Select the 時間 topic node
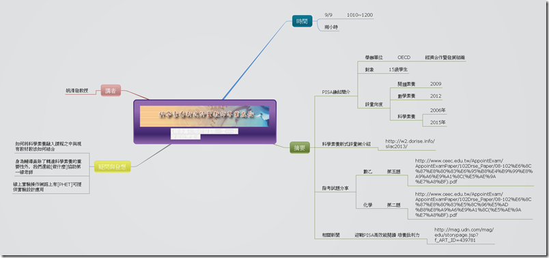Viewport: 549px width, 258px height. coord(302,21)
